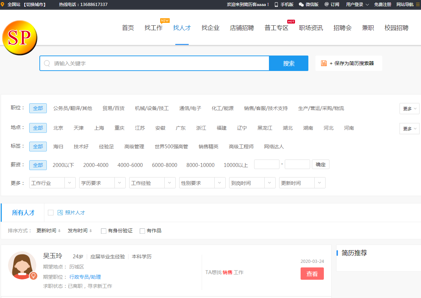Click the minimum salary input box
Viewport: 421px width, 298px height.
(266, 164)
